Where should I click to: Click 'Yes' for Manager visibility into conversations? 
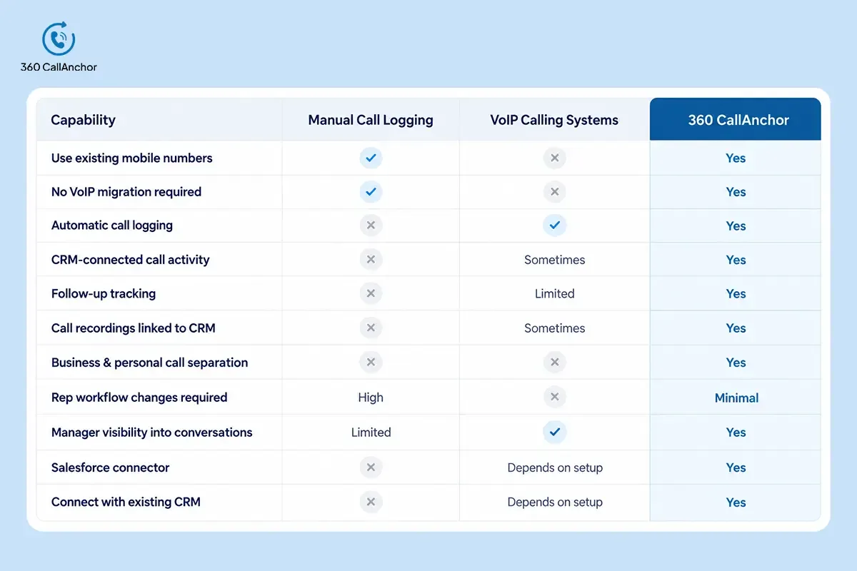point(736,433)
